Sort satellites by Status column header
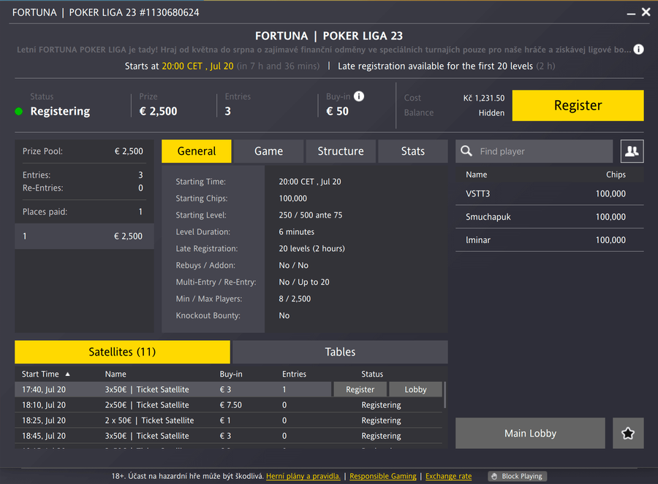 [x=372, y=374]
